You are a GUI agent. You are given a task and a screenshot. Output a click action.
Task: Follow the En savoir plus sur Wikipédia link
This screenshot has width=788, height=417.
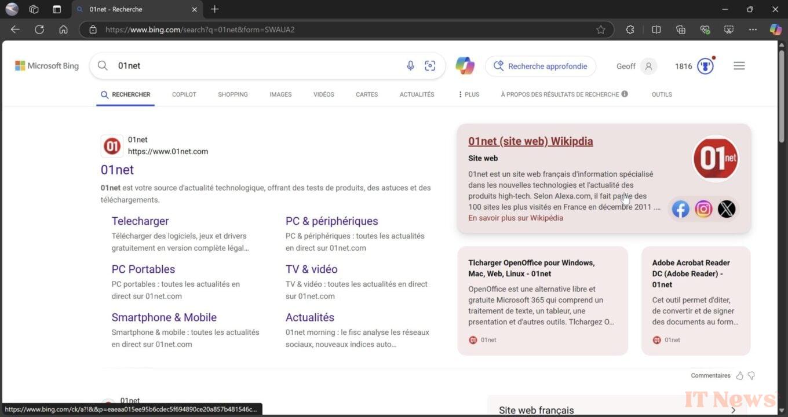click(516, 218)
